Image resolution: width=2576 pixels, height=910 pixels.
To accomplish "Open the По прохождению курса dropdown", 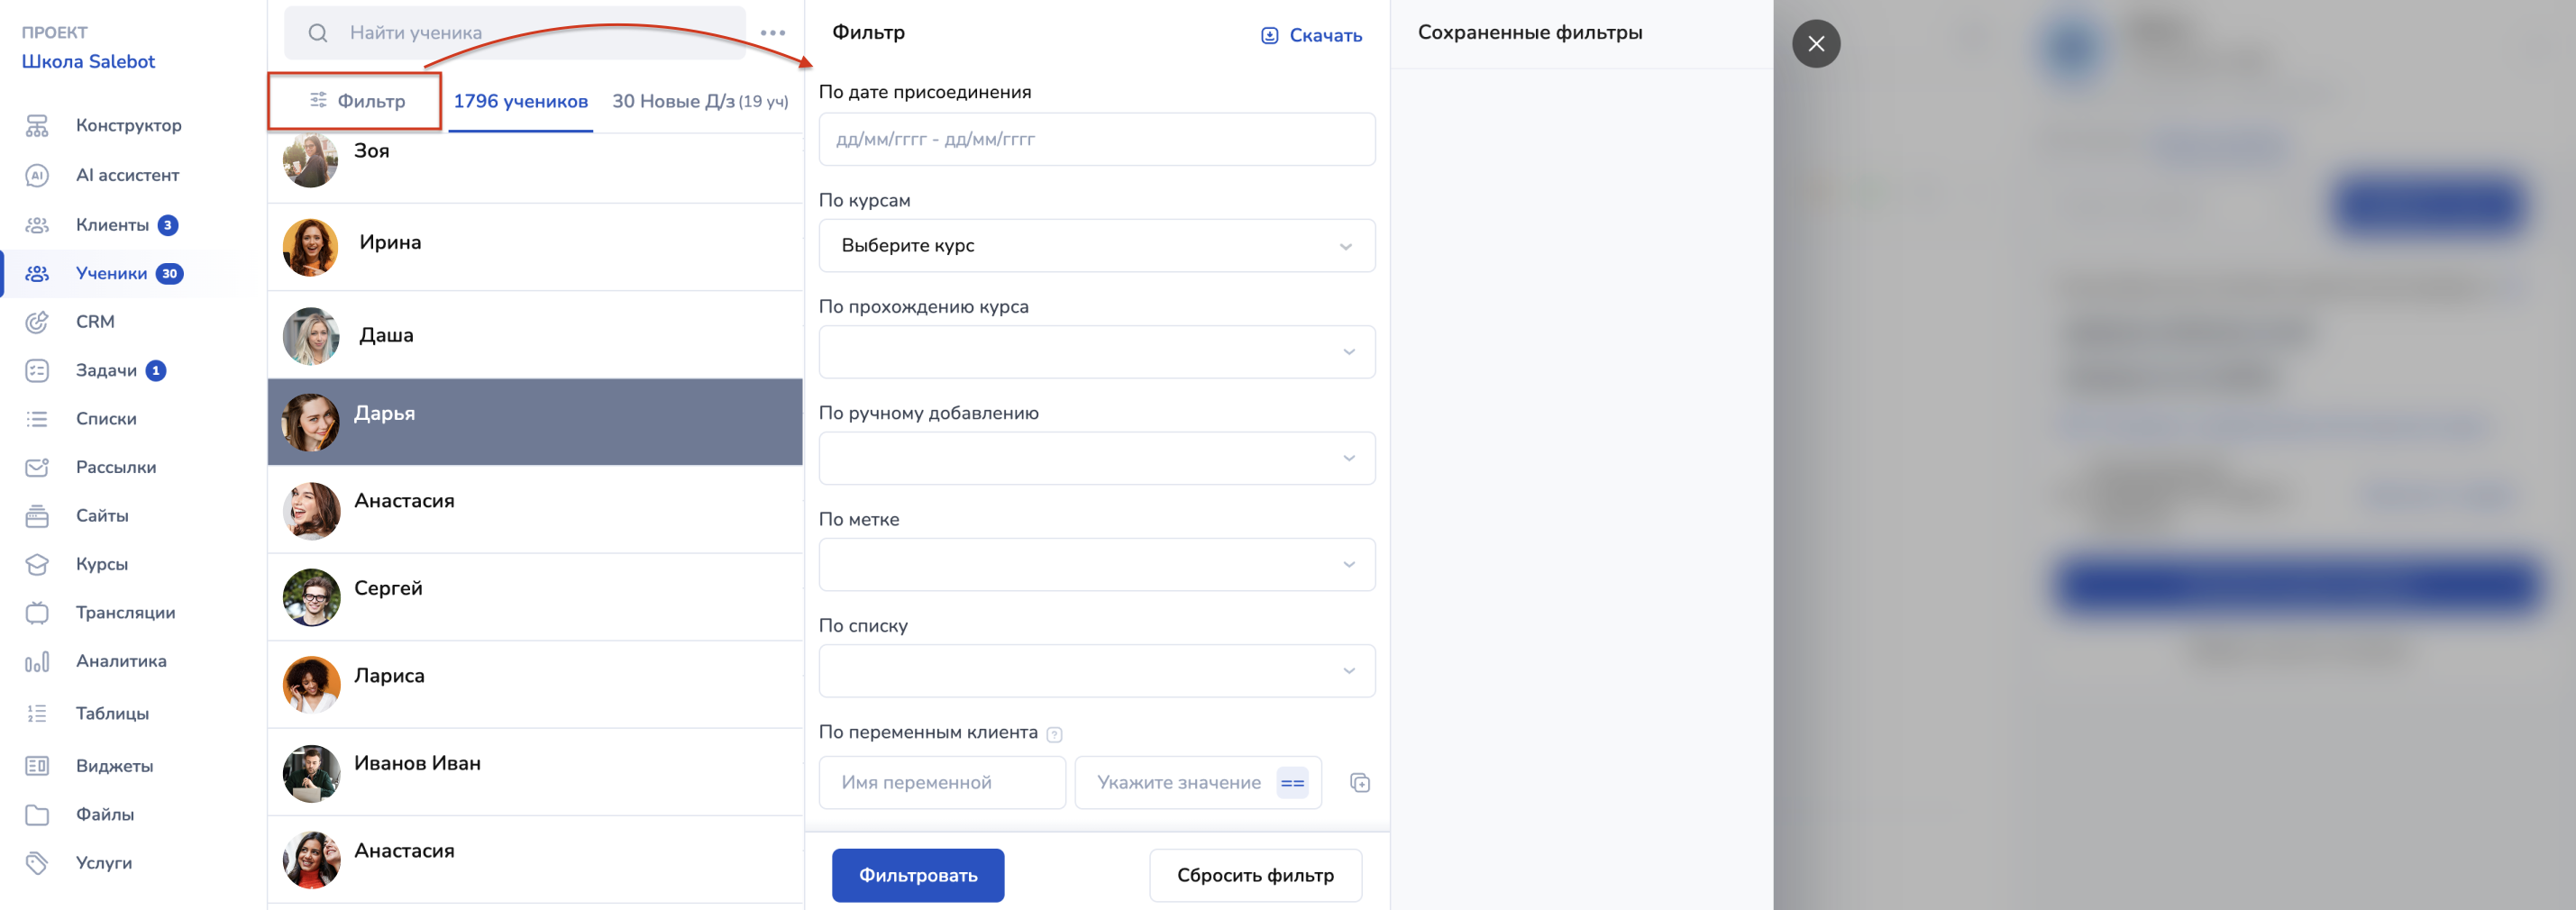I will click(x=1096, y=352).
